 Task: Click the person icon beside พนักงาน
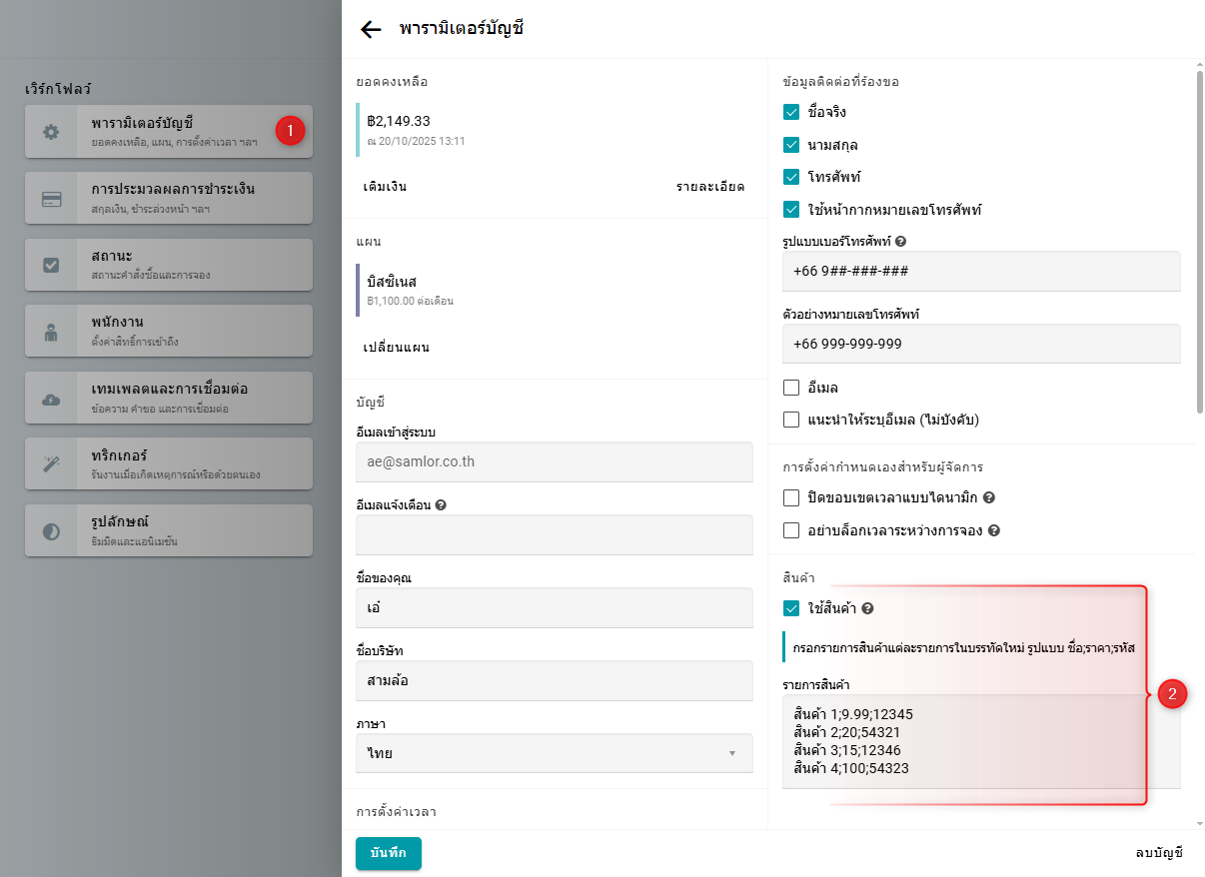click(x=51, y=333)
